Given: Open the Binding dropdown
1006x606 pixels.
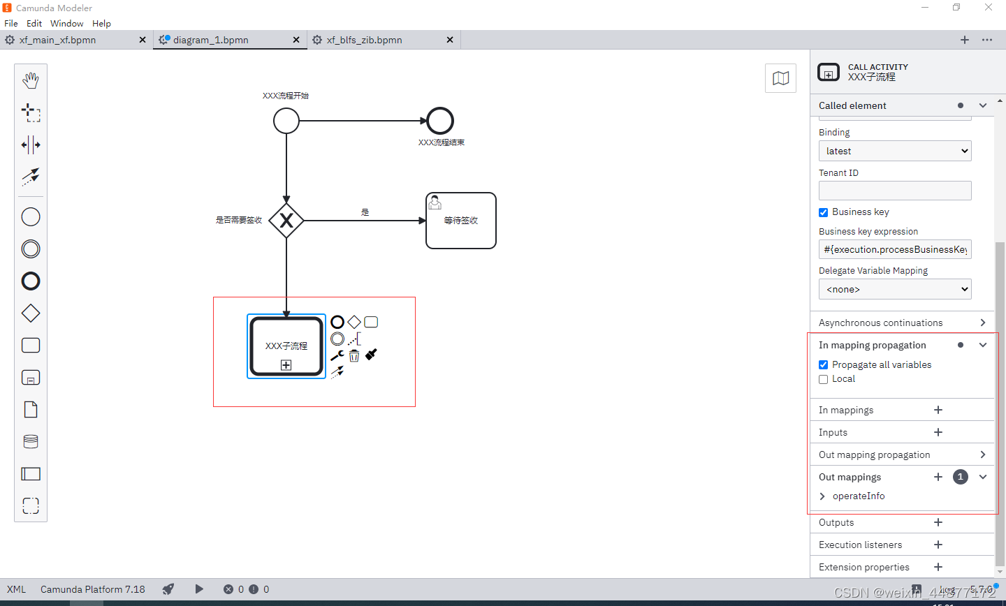Looking at the screenshot, I should click(895, 151).
